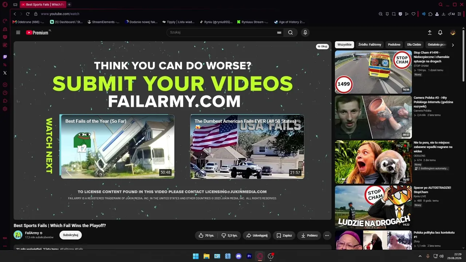Image resolution: width=466 pixels, height=262 pixels.
Task: Download video using Pobierz button
Action: (x=309, y=235)
